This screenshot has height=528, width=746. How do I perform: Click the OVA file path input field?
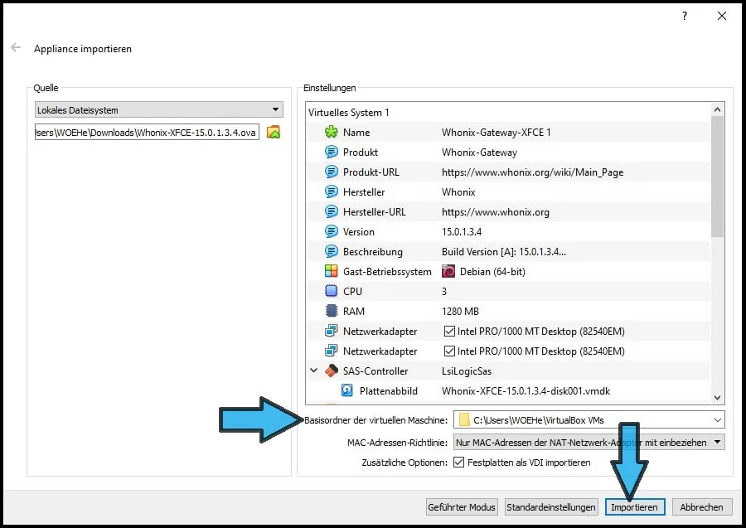click(x=147, y=133)
